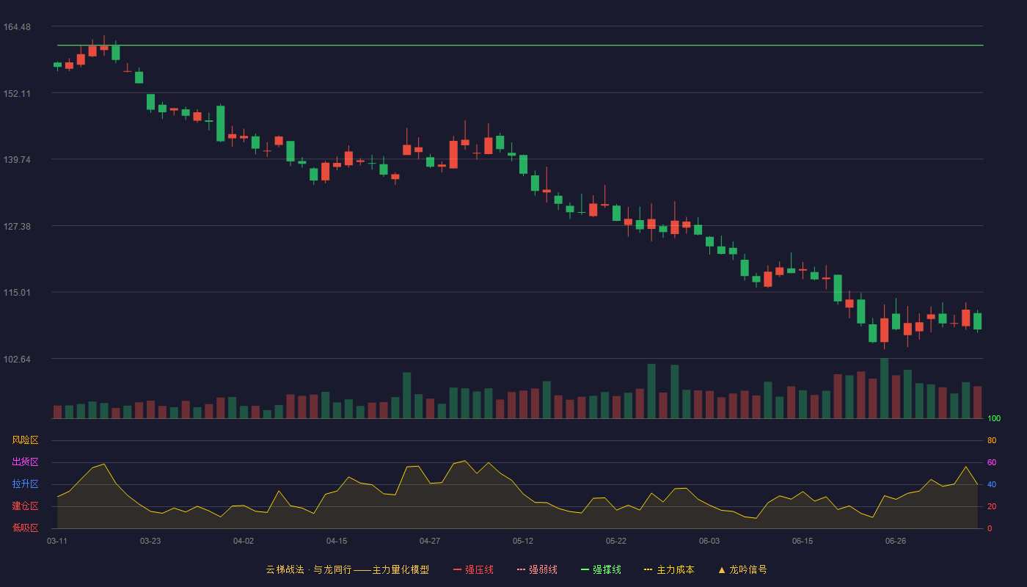Click the 04-27 date axis label
The width and height of the screenshot is (1027, 587).
coord(430,541)
